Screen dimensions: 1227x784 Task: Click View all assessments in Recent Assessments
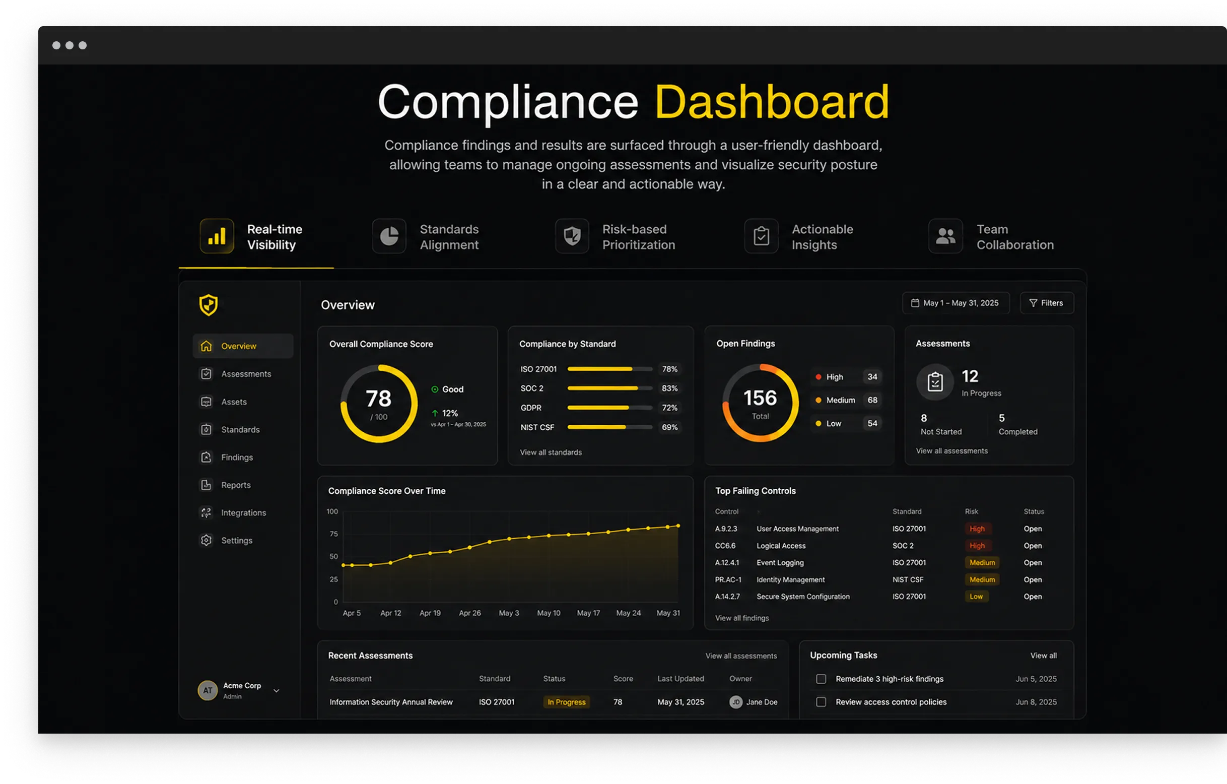point(741,656)
